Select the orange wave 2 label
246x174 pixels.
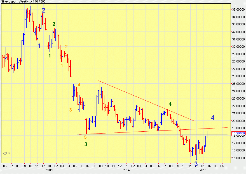(x=66, y=47)
